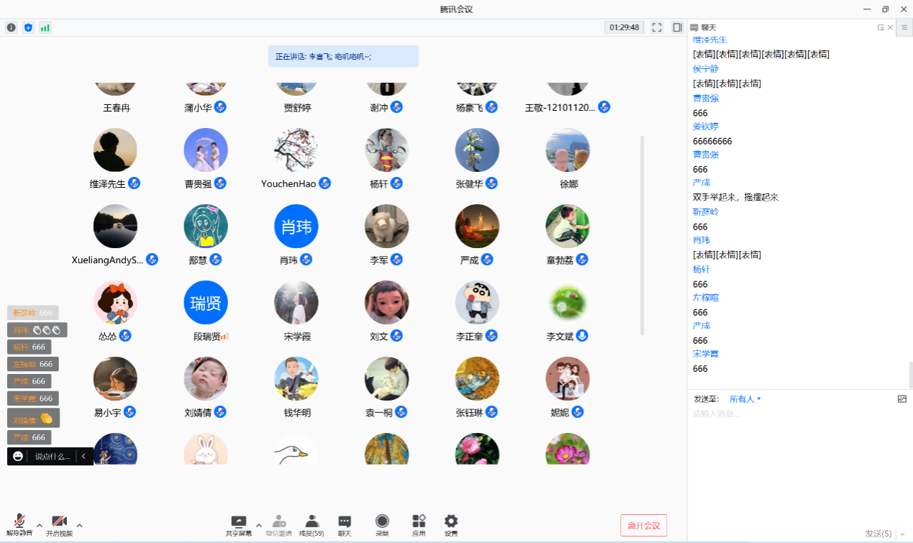The image size is (913, 543).
Task: Click the image send icon in chat
Action: pyautogui.click(x=902, y=398)
